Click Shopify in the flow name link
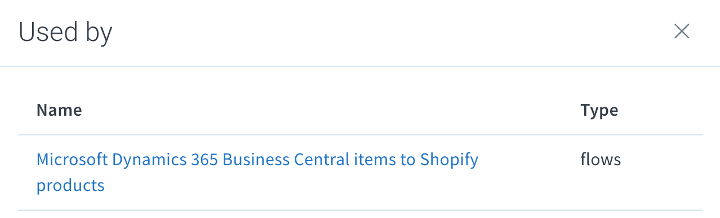Image resolution: width=720 pixels, height=218 pixels. [449, 160]
